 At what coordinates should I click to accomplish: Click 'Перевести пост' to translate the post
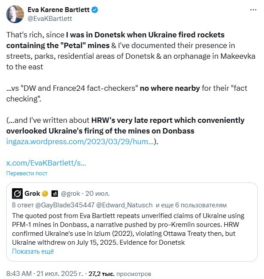(27, 173)
